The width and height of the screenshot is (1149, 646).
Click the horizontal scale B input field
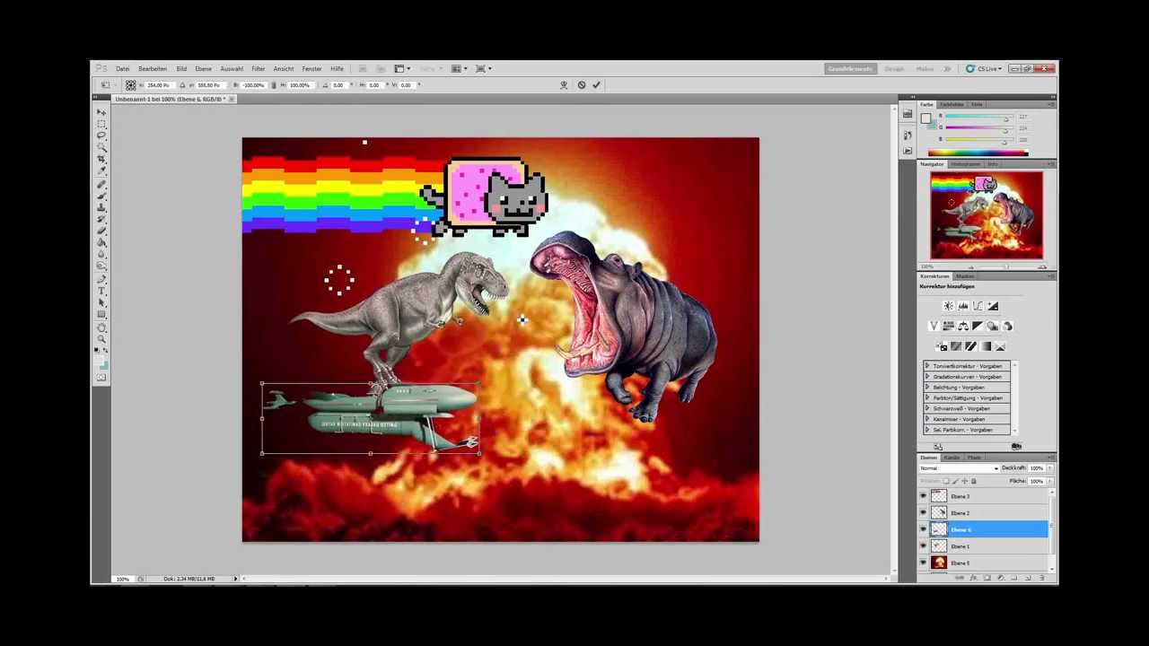click(x=254, y=85)
